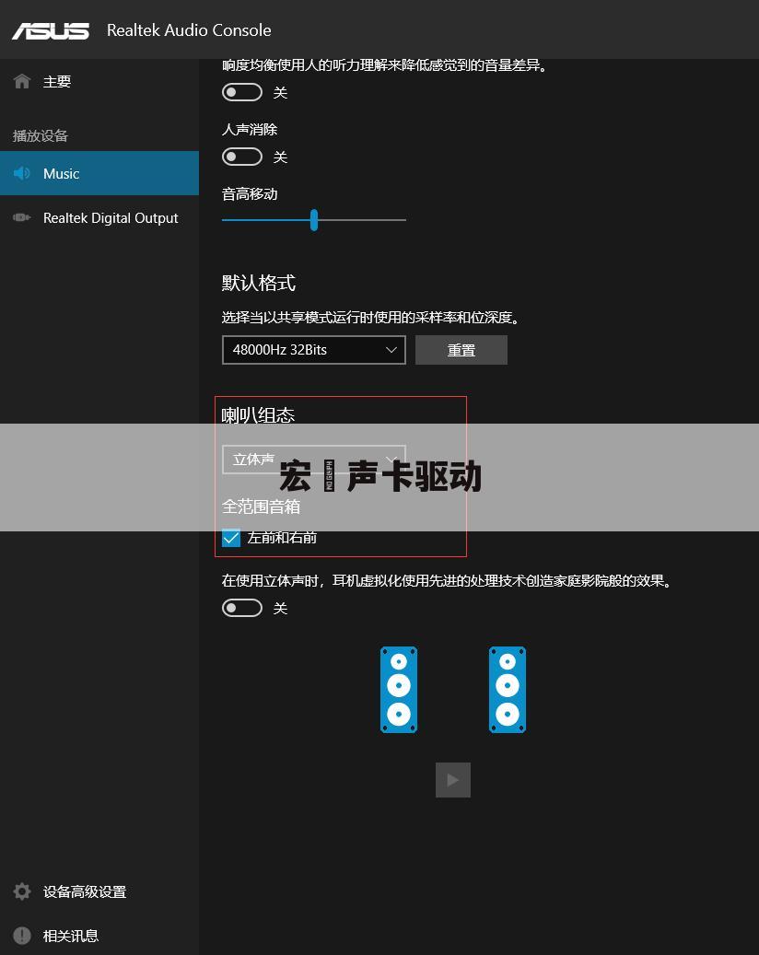
Task: Click the home icon beside 主要
Action: 22,81
